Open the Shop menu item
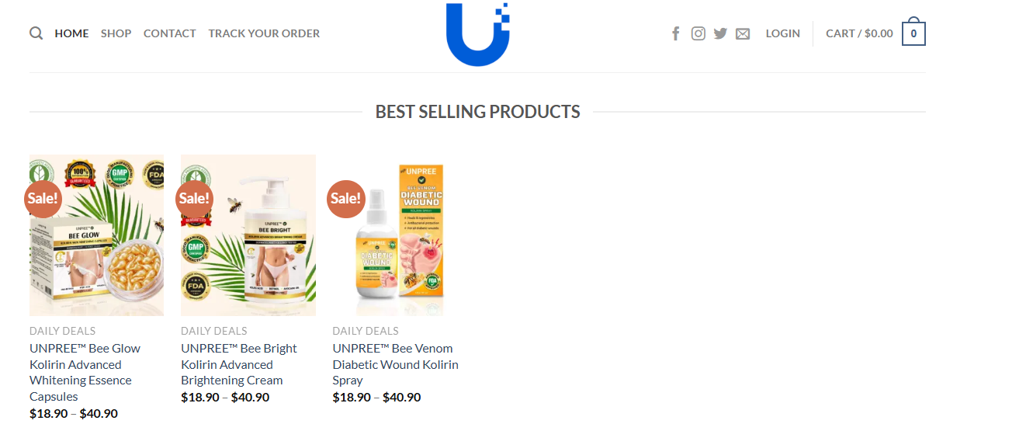The height and width of the screenshot is (431, 1026). 116,33
